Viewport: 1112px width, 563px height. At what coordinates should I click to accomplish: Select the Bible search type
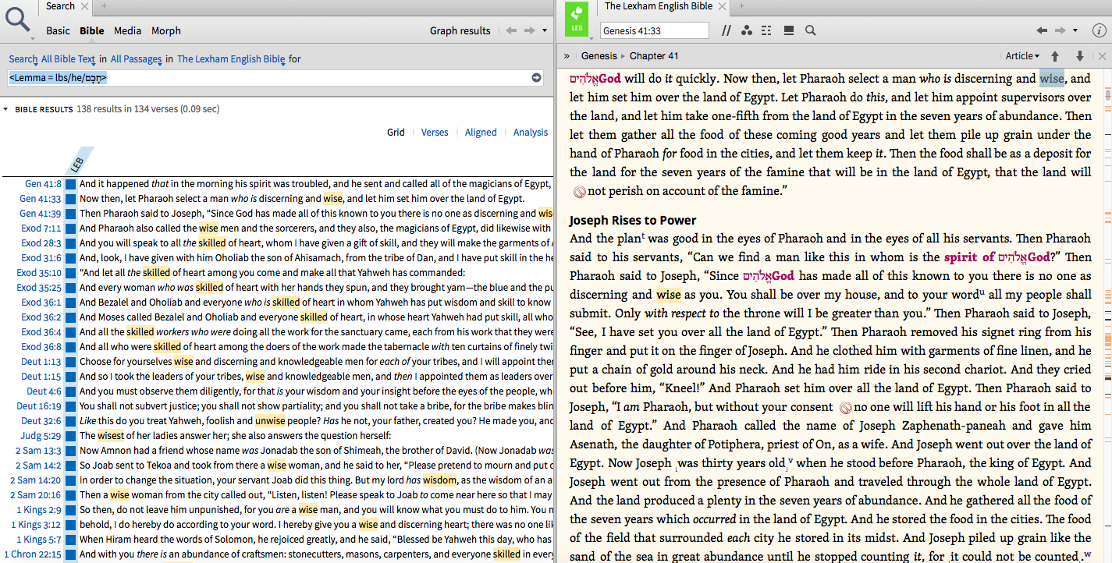click(x=92, y=31)
